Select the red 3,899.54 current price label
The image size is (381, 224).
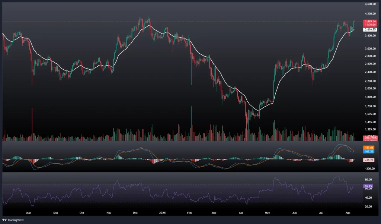(x=370, y=22)
